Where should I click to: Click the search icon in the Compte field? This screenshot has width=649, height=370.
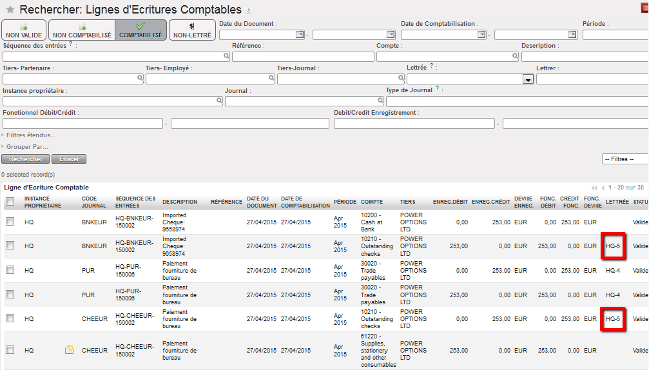pyautogui.click(x=514, y=57)
